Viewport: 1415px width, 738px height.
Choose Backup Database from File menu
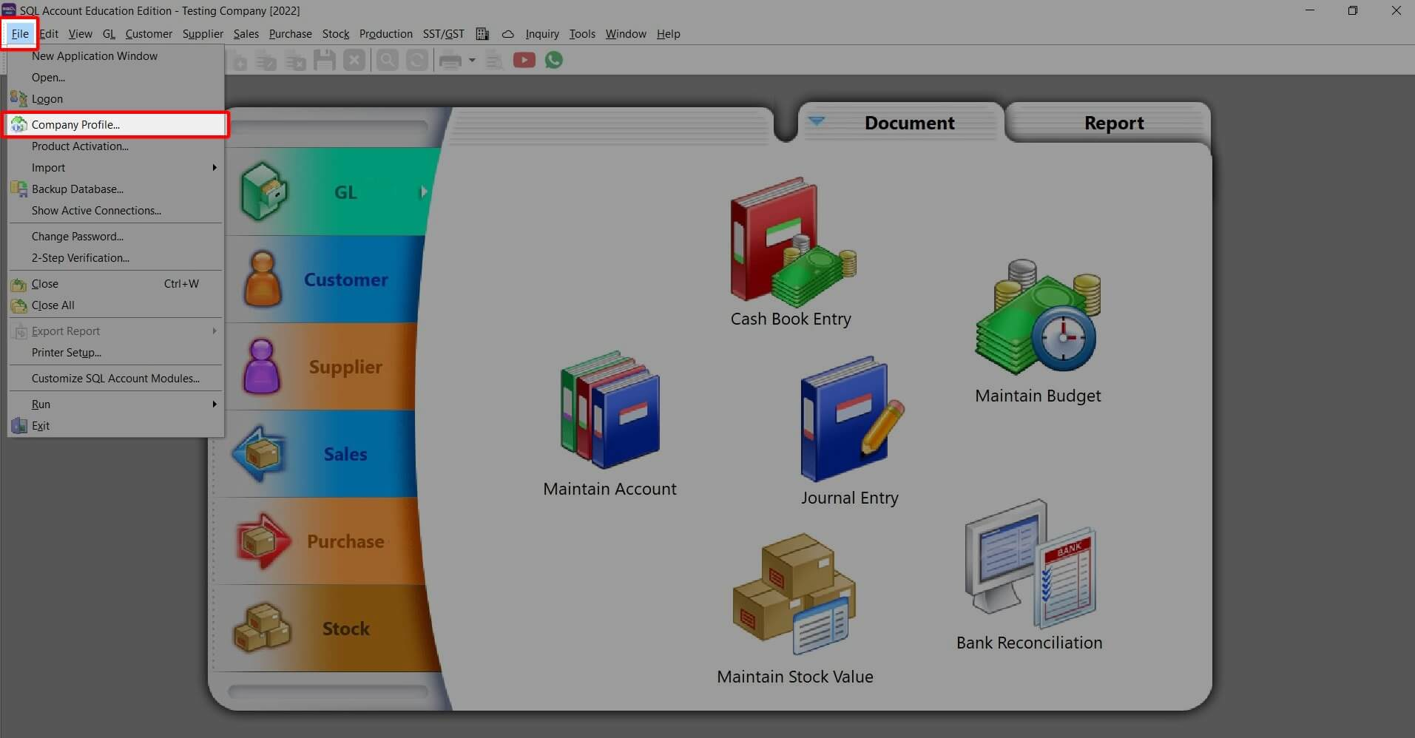pos(116,189)
